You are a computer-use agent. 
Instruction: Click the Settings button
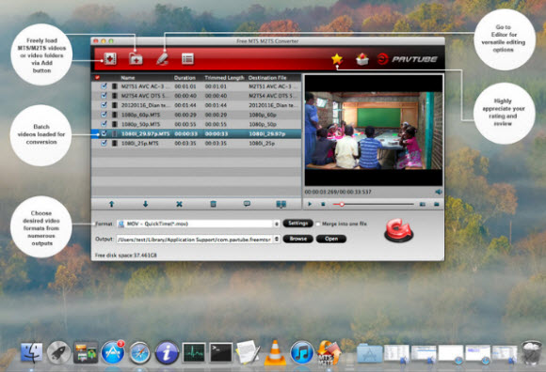pos(298,224)
